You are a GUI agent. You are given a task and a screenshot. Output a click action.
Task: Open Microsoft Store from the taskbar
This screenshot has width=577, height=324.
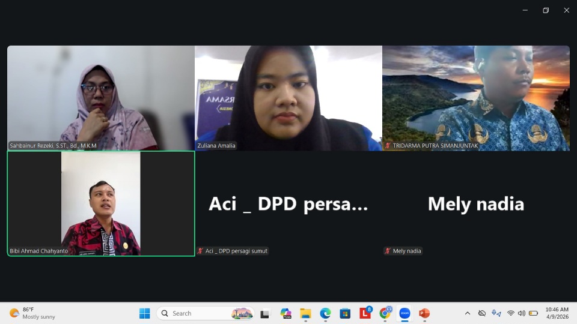pyautogui.click(x=345, y=313)
